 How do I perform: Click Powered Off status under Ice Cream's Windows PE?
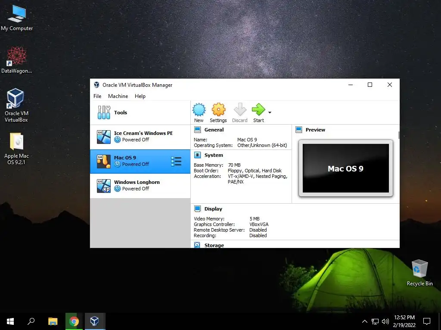[136, 140]
